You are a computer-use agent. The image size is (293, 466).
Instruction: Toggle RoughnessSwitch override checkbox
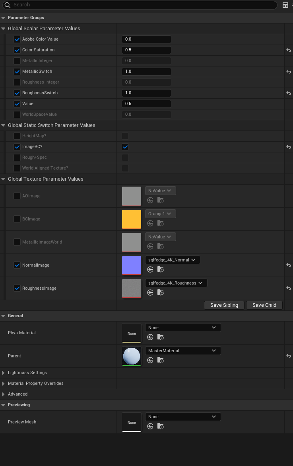pos(17,93)
